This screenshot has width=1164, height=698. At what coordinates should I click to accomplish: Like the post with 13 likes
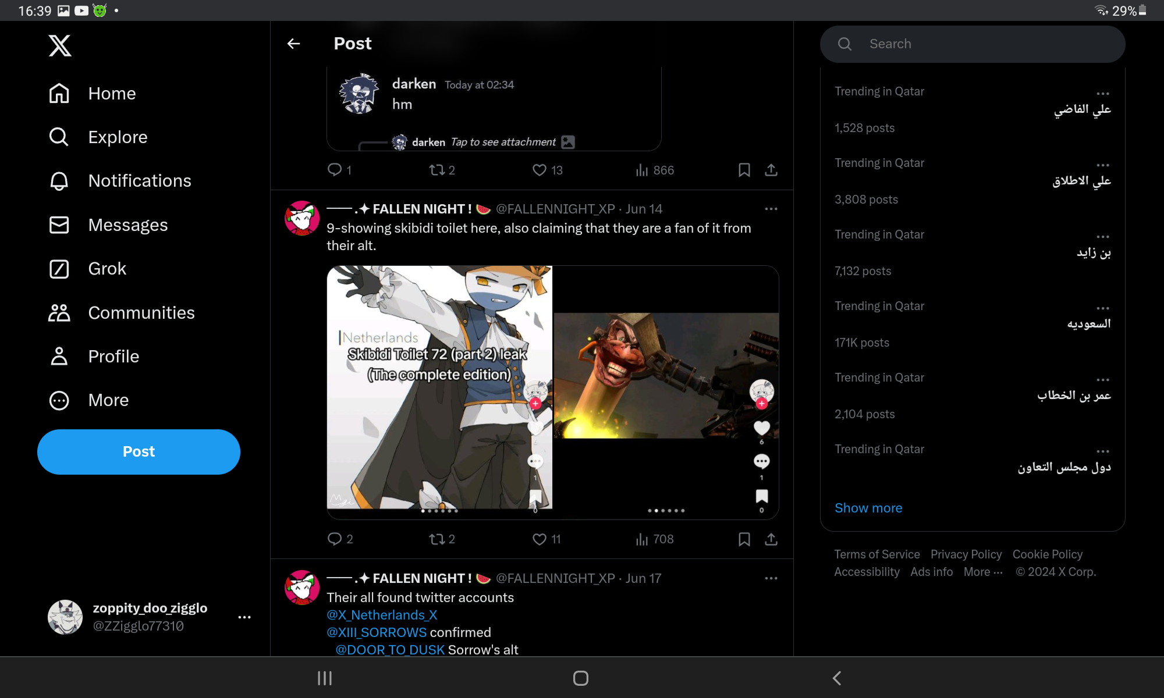(548, 170)
